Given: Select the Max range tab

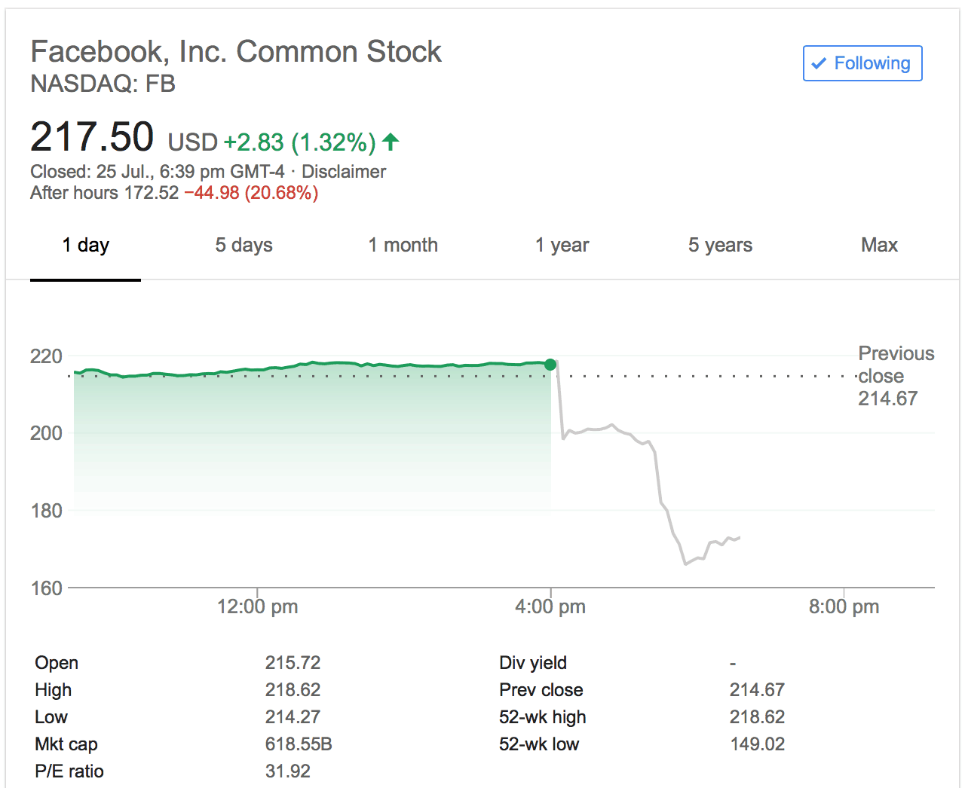Looking at the screenshot, I should 879,246.
